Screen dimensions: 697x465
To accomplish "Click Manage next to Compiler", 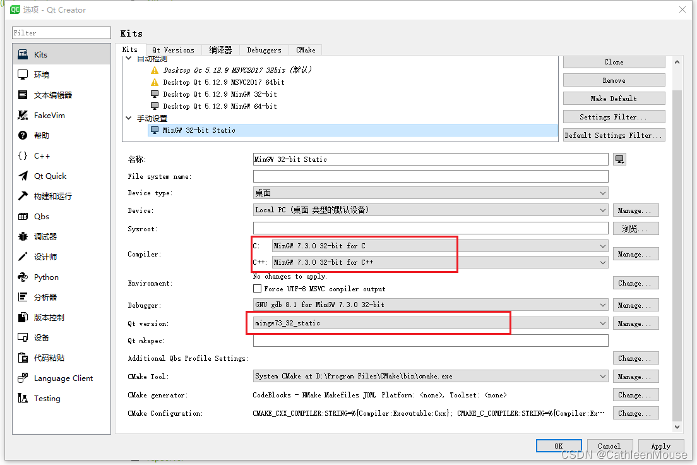I will (636, 254).
